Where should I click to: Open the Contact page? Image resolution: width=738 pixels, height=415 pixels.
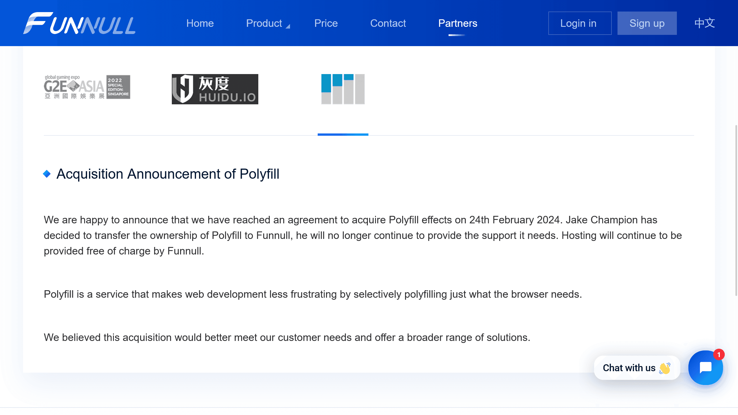pos(388,23)
